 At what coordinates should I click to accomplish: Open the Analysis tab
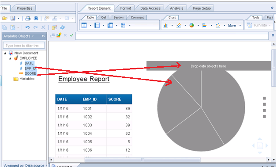[x=176, y=8]
